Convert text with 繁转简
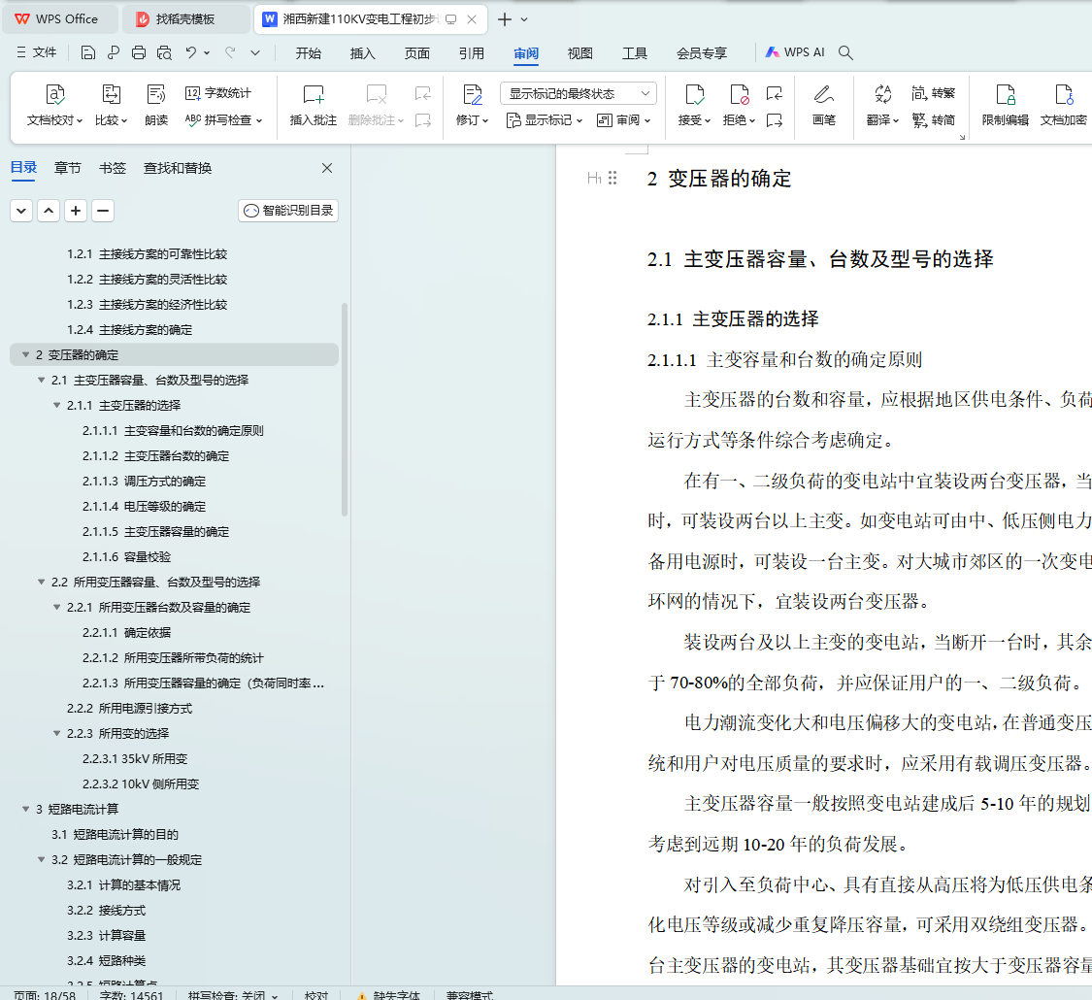The width and height of the screenshot is (1092, 1000). (933, 119)
